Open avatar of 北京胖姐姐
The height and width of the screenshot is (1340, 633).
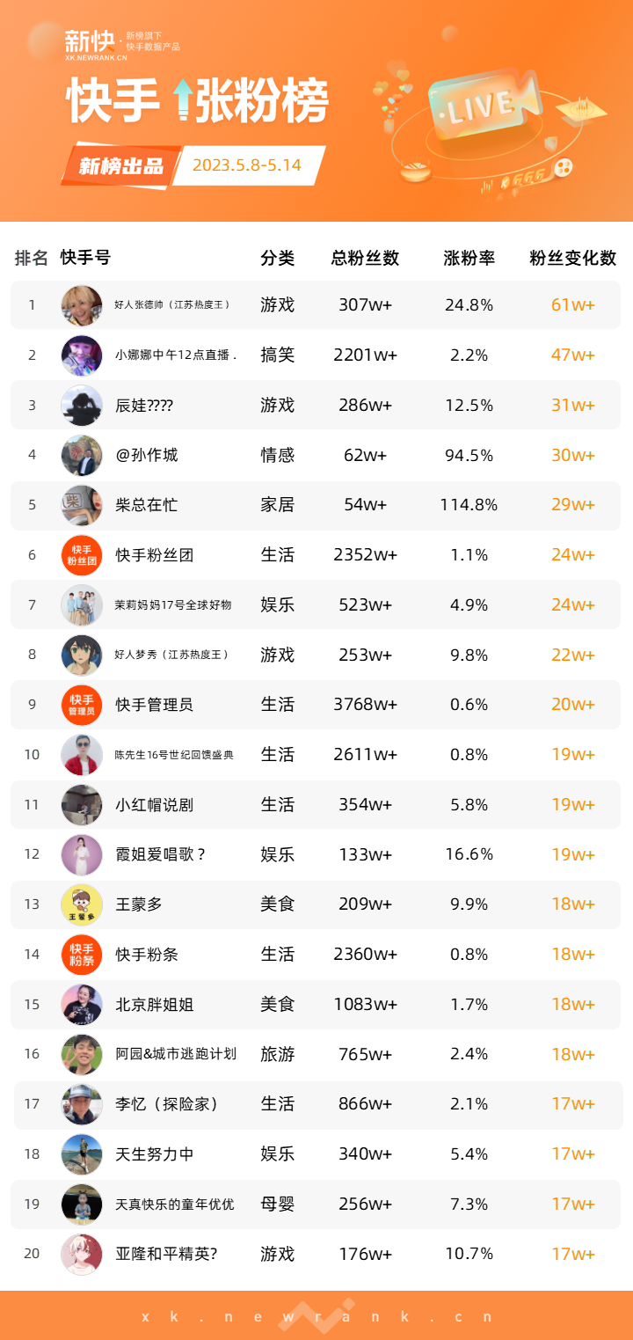click(x=82, y=1005)
